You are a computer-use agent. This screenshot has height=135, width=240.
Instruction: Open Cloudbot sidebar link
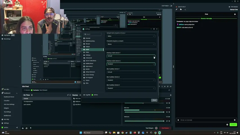point(6,101)
